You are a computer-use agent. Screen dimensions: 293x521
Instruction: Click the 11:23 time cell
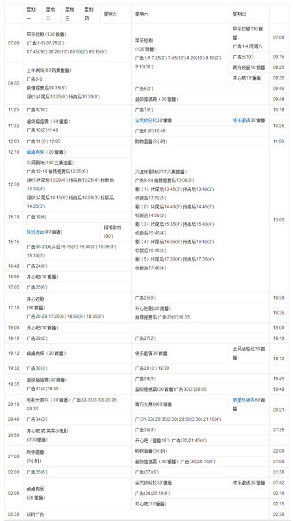click(x=14, y=109)
